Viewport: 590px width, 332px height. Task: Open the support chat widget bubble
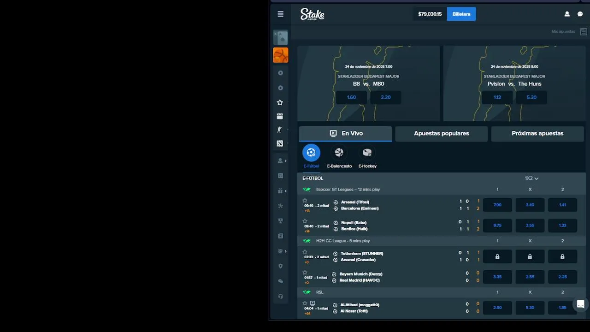click(x=581, y=304)
